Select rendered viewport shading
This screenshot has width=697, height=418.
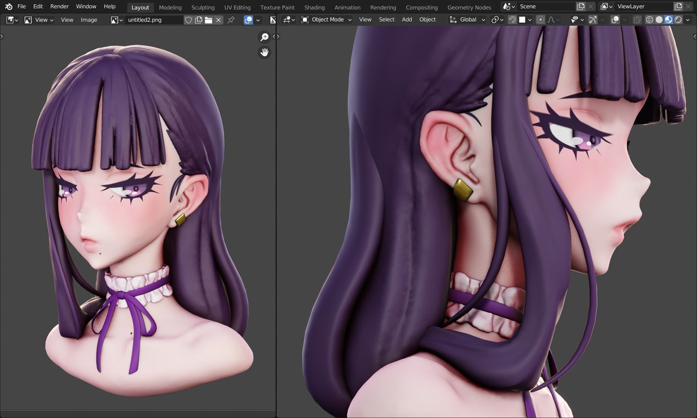pos(678,20)
